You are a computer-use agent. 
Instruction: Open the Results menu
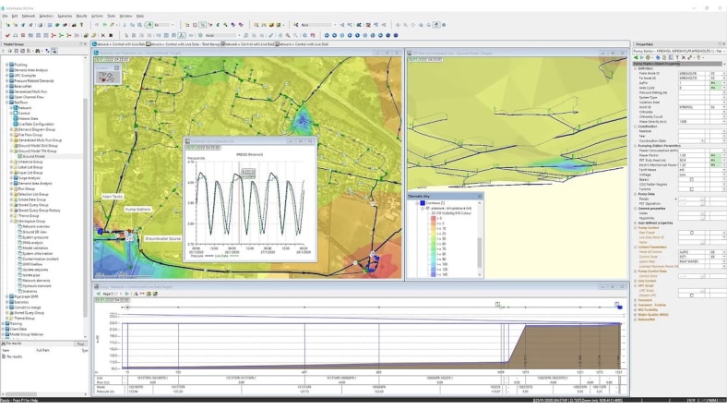(81, 16)
